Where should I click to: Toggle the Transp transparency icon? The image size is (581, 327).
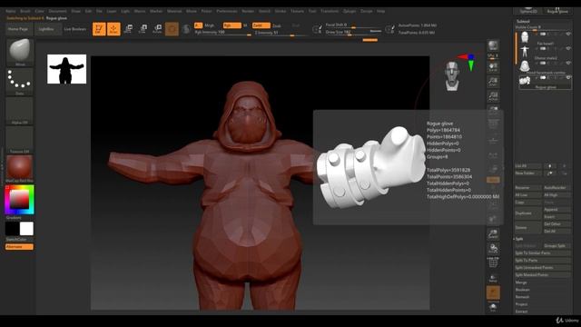pos(493,278)
